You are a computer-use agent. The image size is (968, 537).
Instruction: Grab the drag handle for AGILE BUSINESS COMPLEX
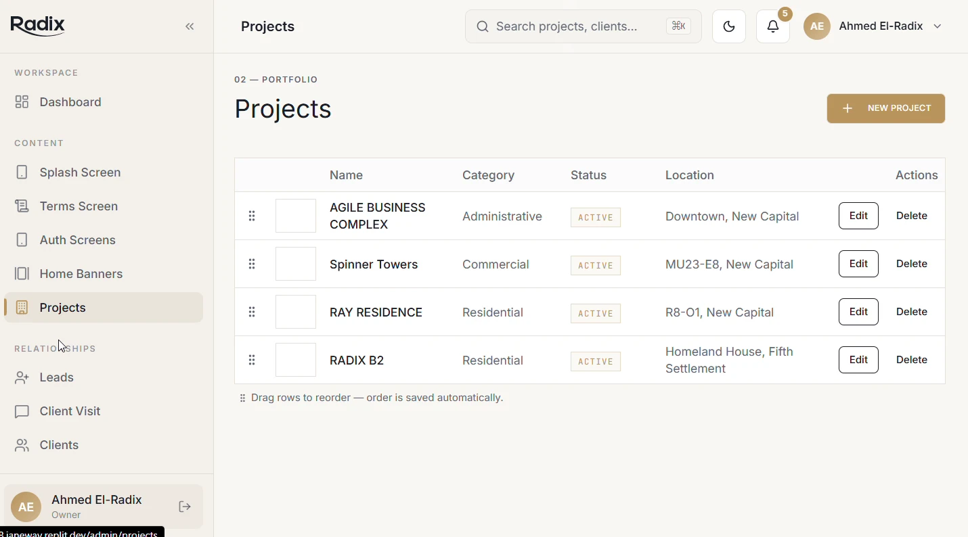point(252,216)
